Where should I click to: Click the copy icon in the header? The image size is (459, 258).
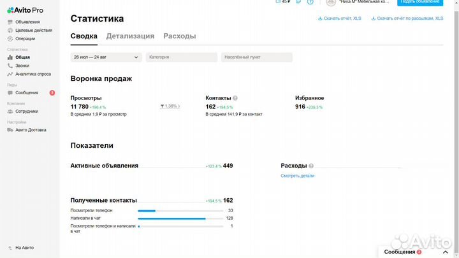(x=298, y=2)
